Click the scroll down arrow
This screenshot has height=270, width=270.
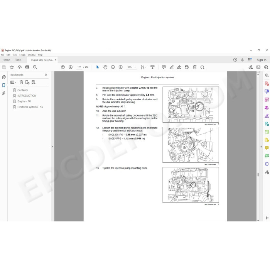pos(258,220)
